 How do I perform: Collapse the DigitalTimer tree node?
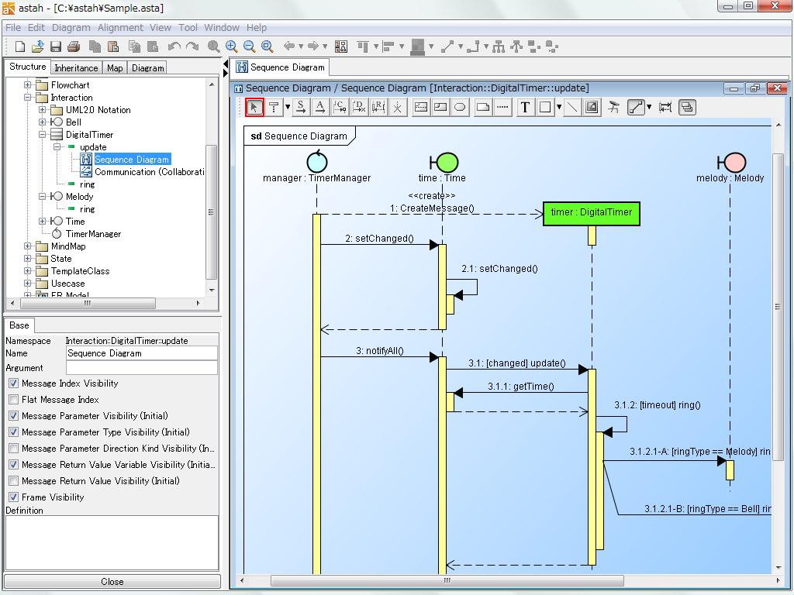coord(43,135)
